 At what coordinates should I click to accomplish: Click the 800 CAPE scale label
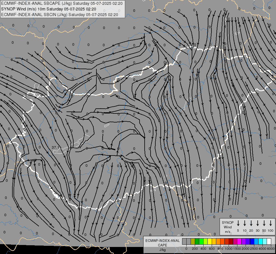[220, 249]
